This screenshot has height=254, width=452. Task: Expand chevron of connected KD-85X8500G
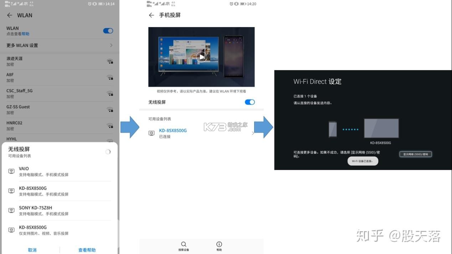[253, 133]
